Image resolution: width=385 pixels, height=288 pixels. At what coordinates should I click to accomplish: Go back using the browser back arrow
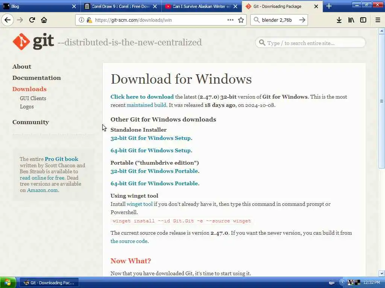(8, 20)
